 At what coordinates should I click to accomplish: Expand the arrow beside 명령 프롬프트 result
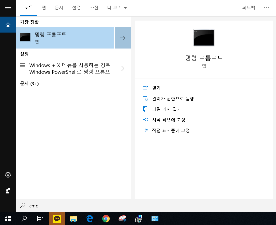[123, 38]
